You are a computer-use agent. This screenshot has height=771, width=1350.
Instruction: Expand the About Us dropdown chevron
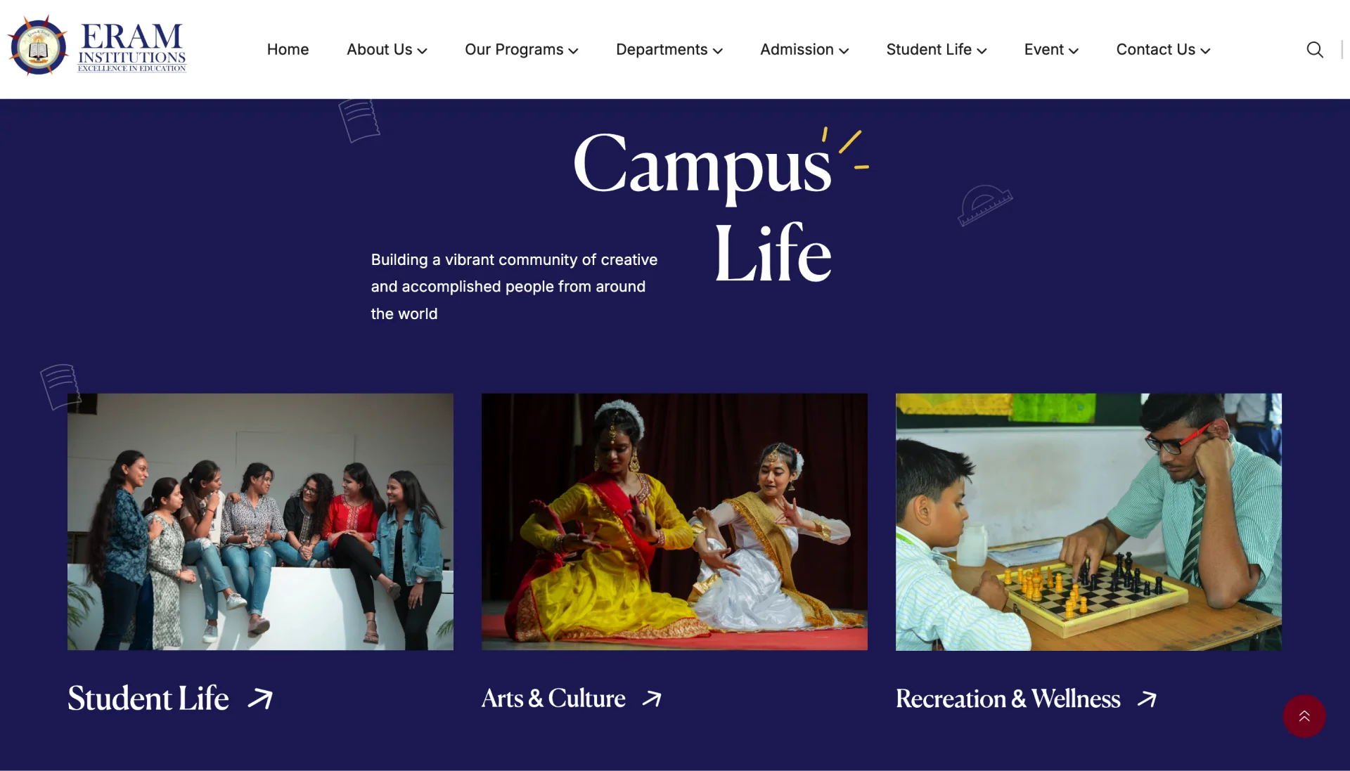point(422,51)
